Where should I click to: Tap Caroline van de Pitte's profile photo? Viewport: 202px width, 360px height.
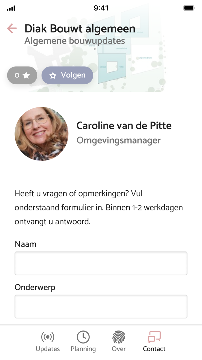click(x=42, y=134)
